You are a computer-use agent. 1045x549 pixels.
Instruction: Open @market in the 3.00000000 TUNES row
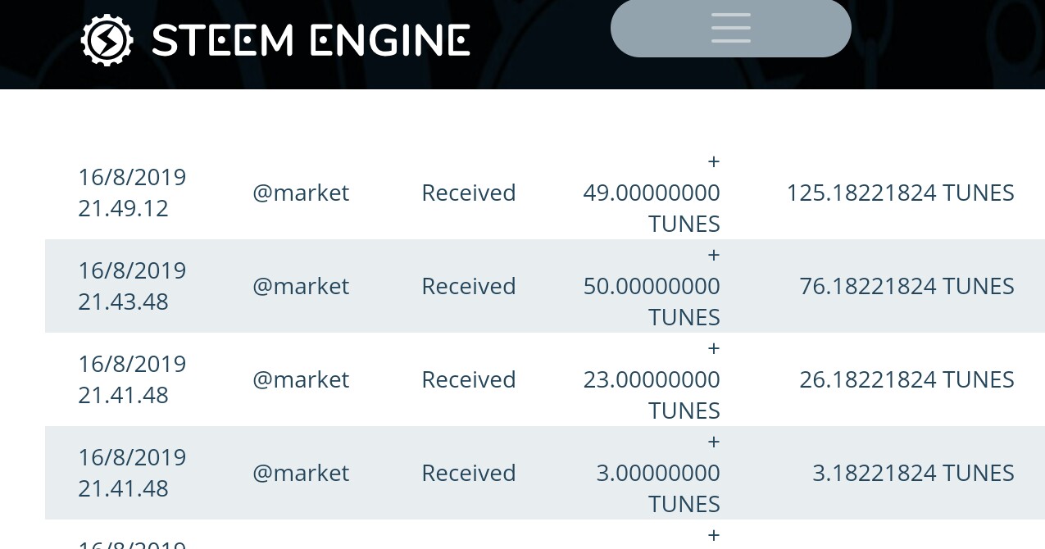(301, 473)
